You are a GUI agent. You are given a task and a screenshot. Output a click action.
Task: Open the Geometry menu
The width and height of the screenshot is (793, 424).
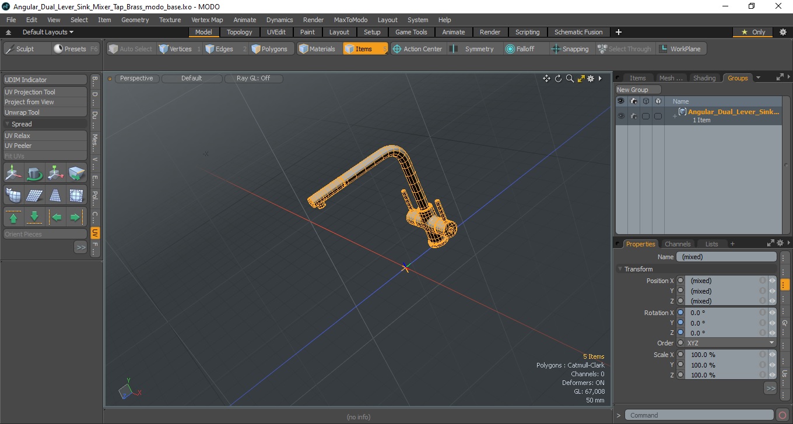(x=135, y=20)
